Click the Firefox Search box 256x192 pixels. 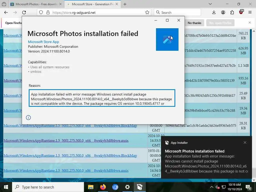pyautogui.click(x=177, y=12)
